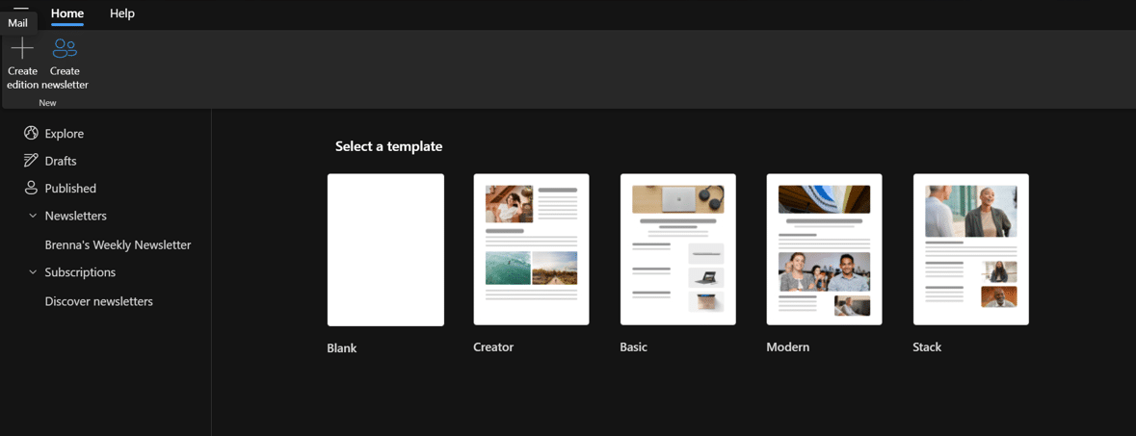Pick the Basic template thumbnail
Image resolution: width=1136 pixels, height=436 pixels.
coord(678,249)
